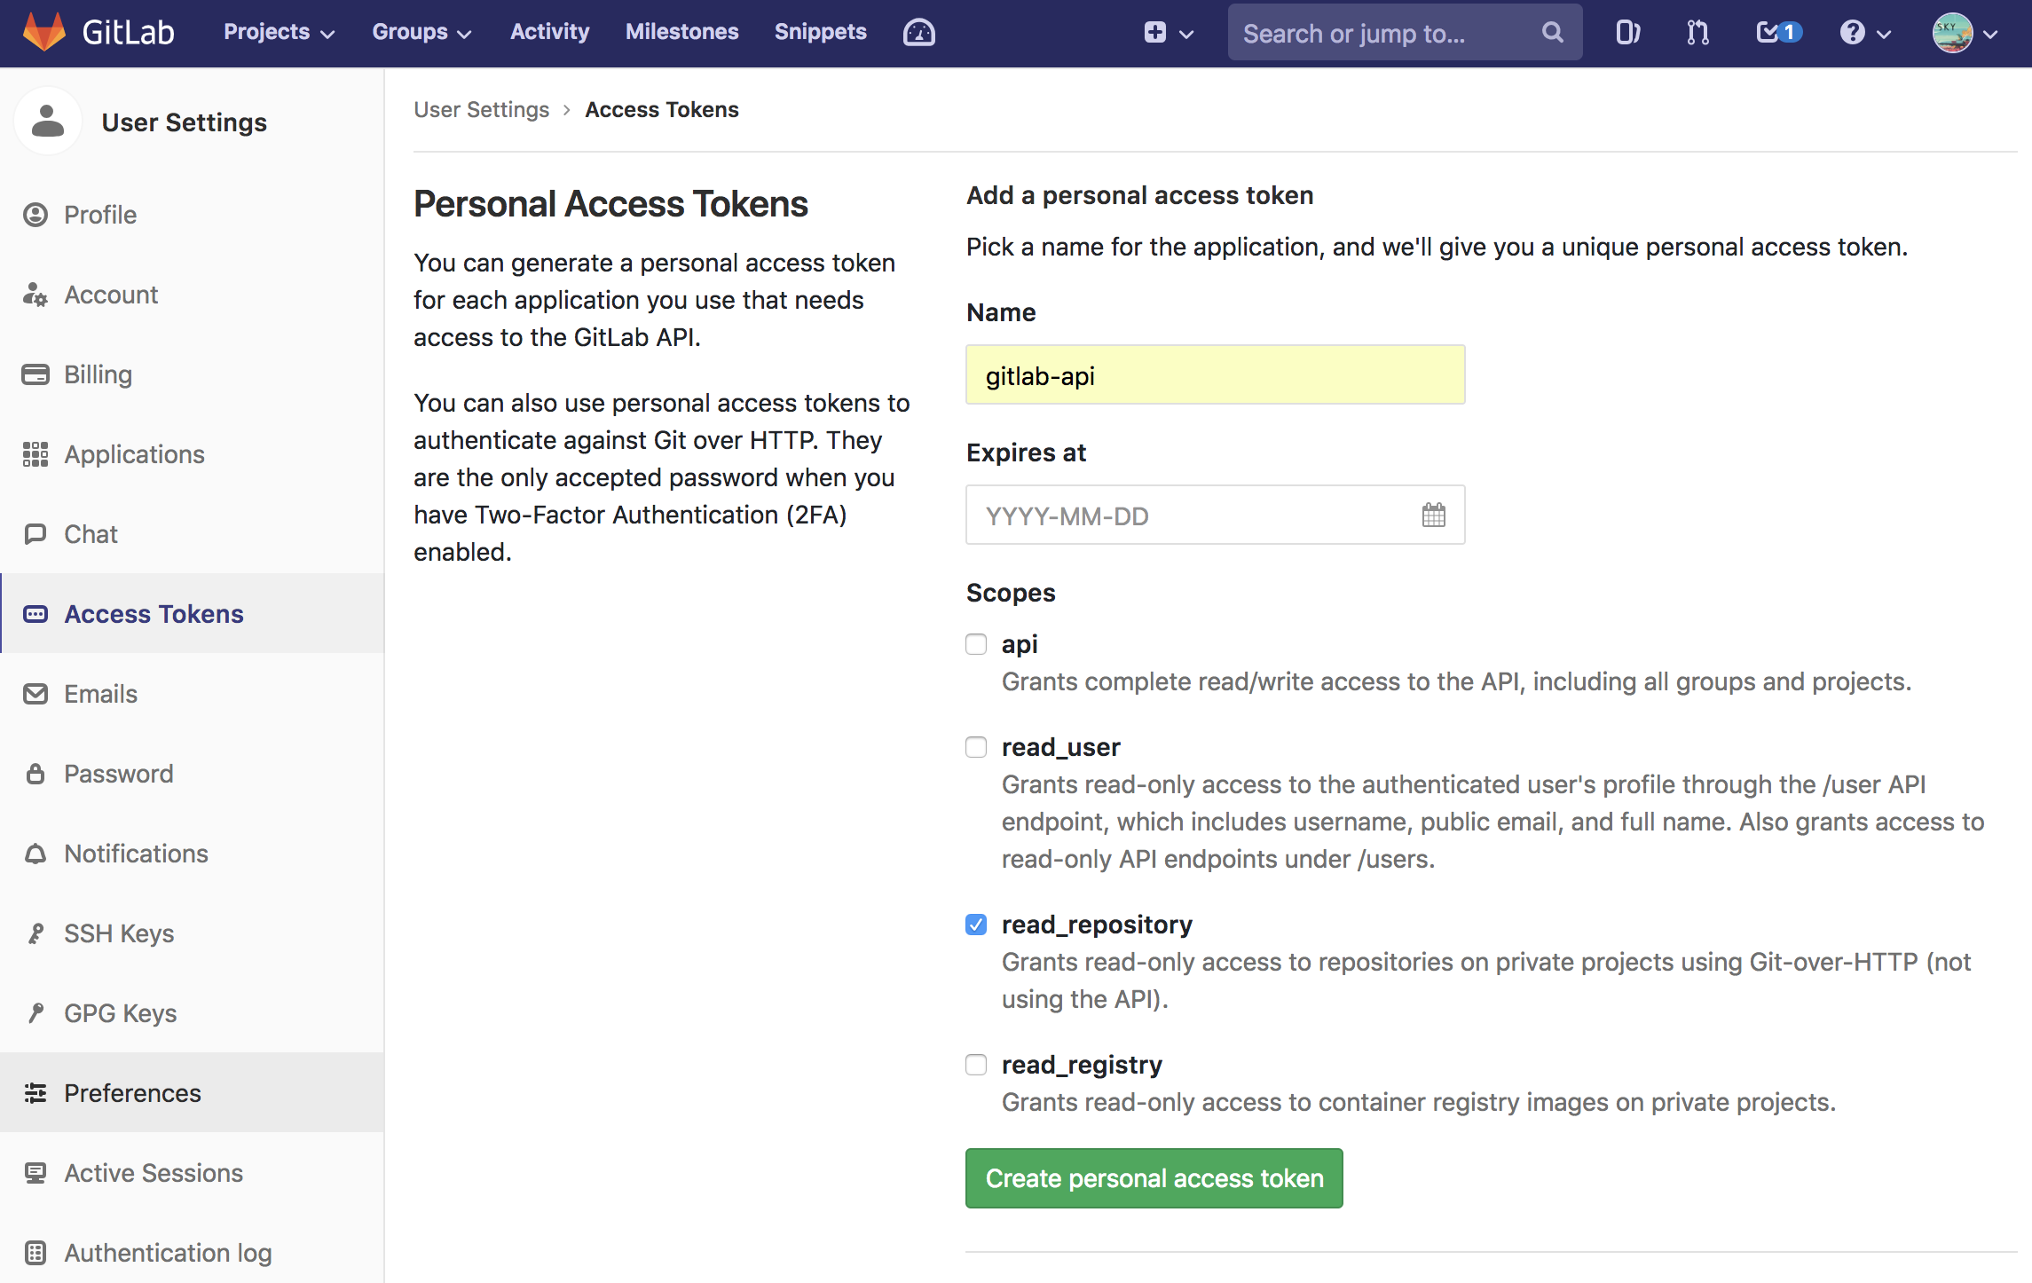Expand the Projects navigation dropdown
2032x1283 pixels.
(x=278, y=33)
